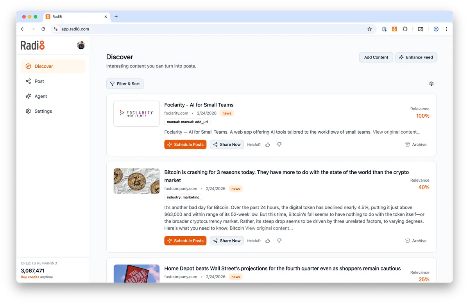This screenshot has height=304, width=469.
Task: Open the Filter & Sort options
Action: tap(125, 84)
